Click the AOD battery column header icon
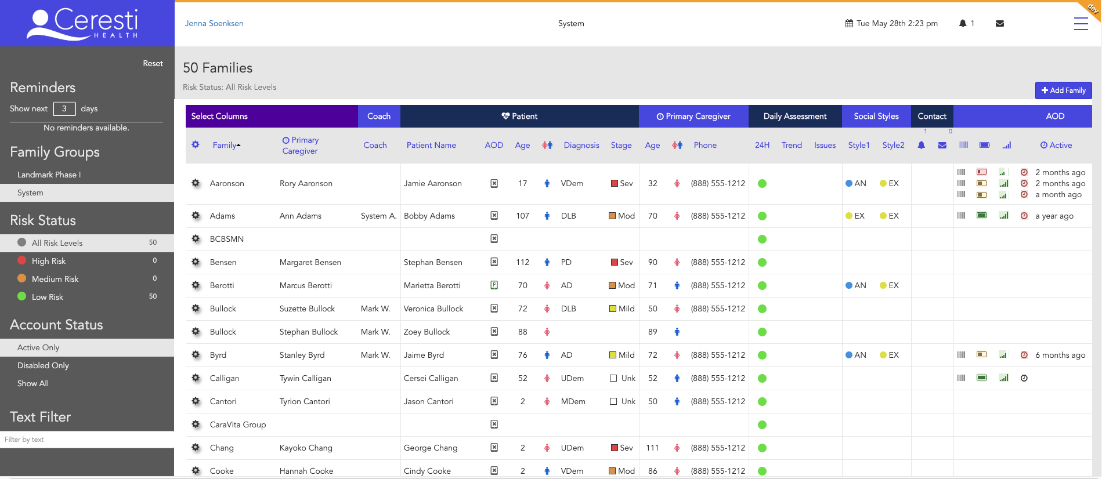 coord(984,145)
